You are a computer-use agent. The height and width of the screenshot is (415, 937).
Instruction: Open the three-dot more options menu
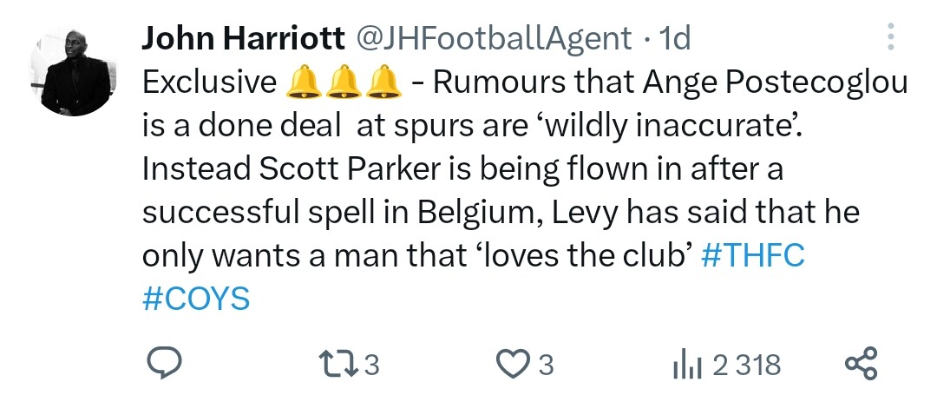coord(890,37)
